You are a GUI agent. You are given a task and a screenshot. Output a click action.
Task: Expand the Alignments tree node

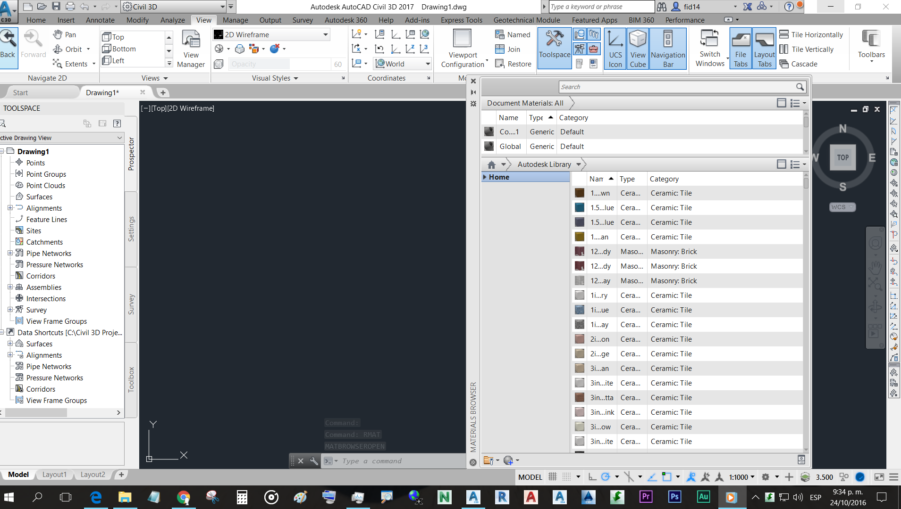(x=10, y=208)
